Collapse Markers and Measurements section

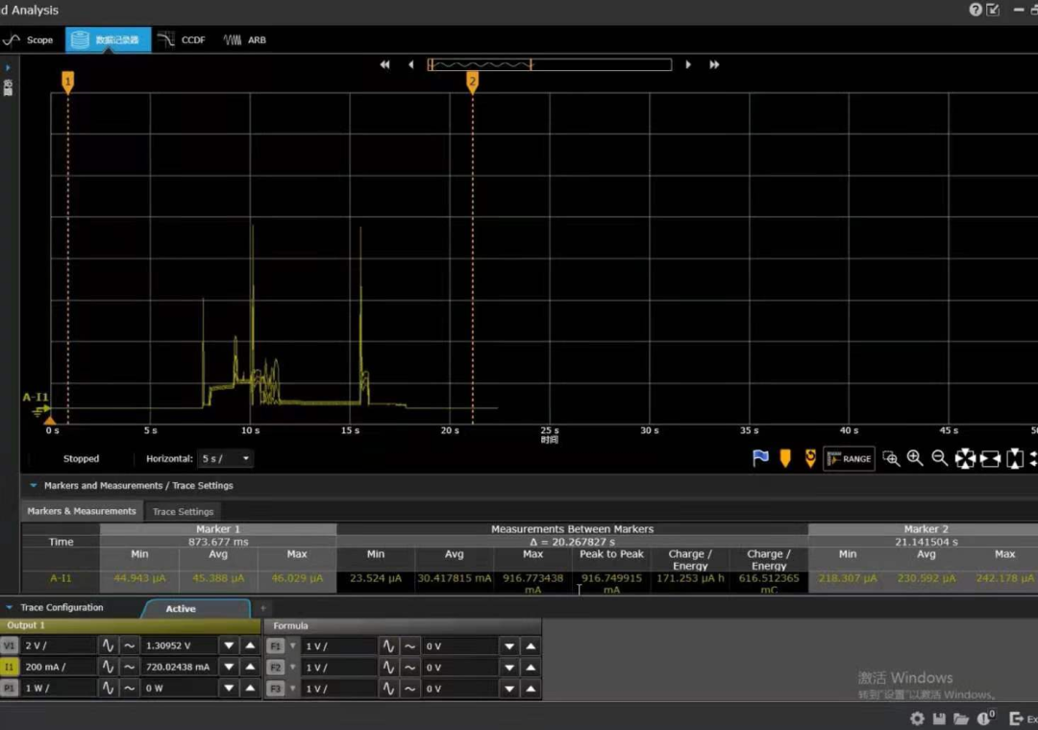(x=33, y=485)
